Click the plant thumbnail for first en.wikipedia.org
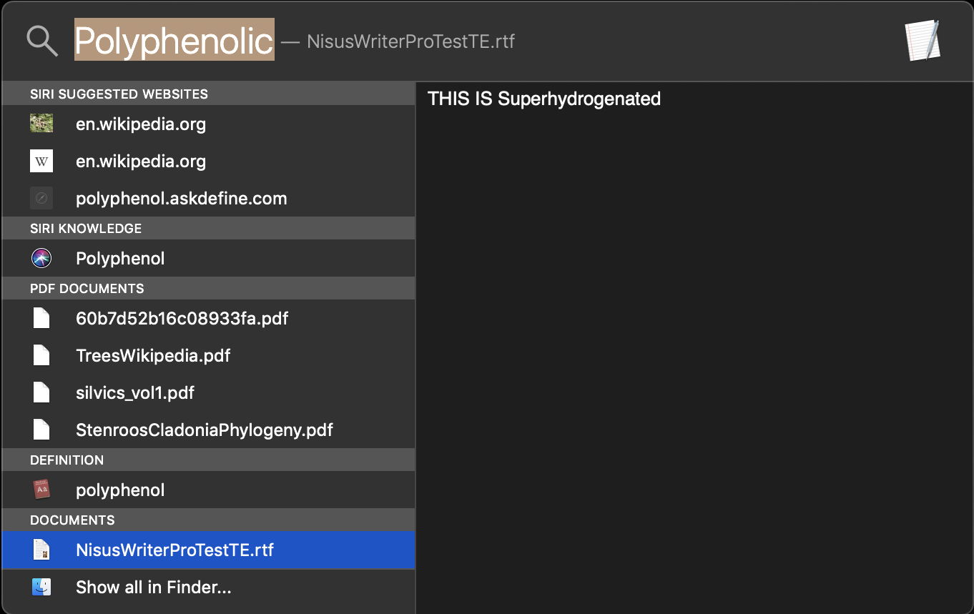The image size is (974, 614). click(41, 124)
